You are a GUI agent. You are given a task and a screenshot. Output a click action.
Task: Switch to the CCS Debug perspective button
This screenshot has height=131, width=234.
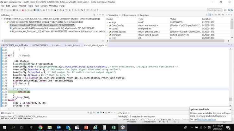pyautogui.click(x=231, y=10)
